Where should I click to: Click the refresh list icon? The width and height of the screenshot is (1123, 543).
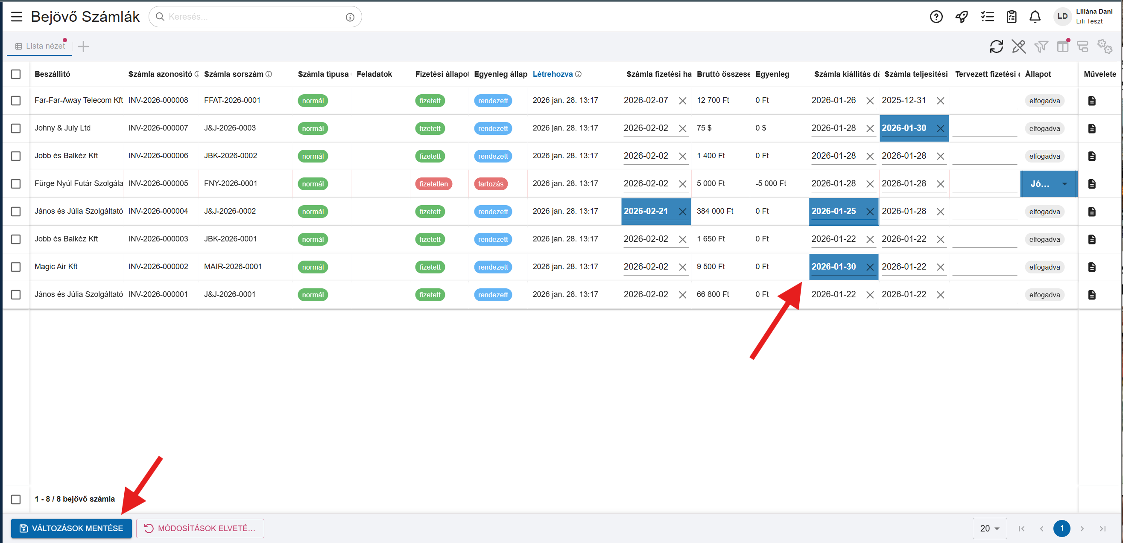tap(996, 46)
